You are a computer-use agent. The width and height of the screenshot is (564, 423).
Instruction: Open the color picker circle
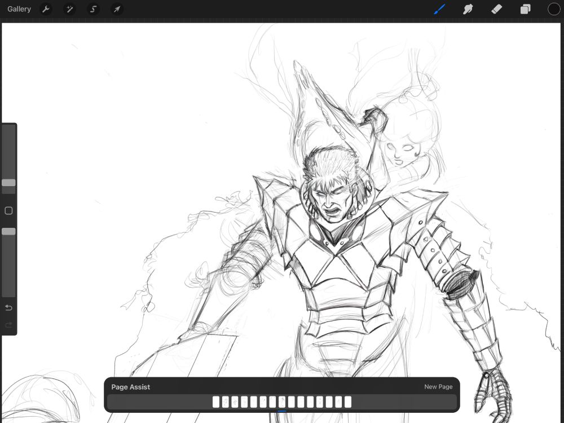[x=553, y=9]
